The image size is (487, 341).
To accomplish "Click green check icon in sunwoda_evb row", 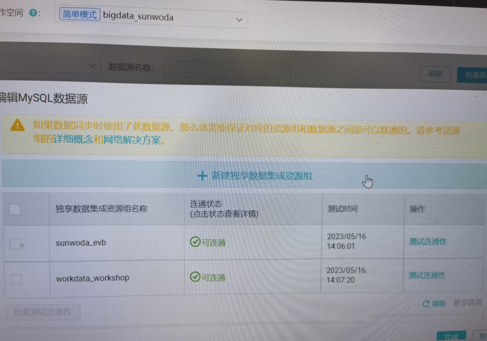I will 195,242.
